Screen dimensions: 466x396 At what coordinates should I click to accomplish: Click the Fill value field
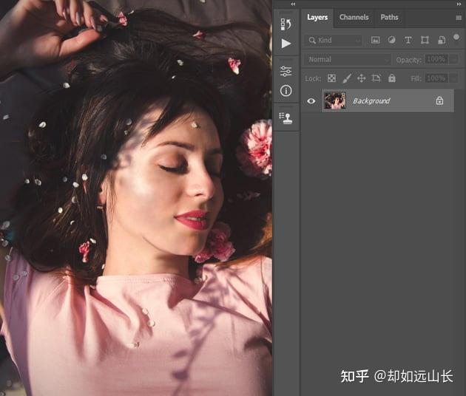(x=436, y=78)
